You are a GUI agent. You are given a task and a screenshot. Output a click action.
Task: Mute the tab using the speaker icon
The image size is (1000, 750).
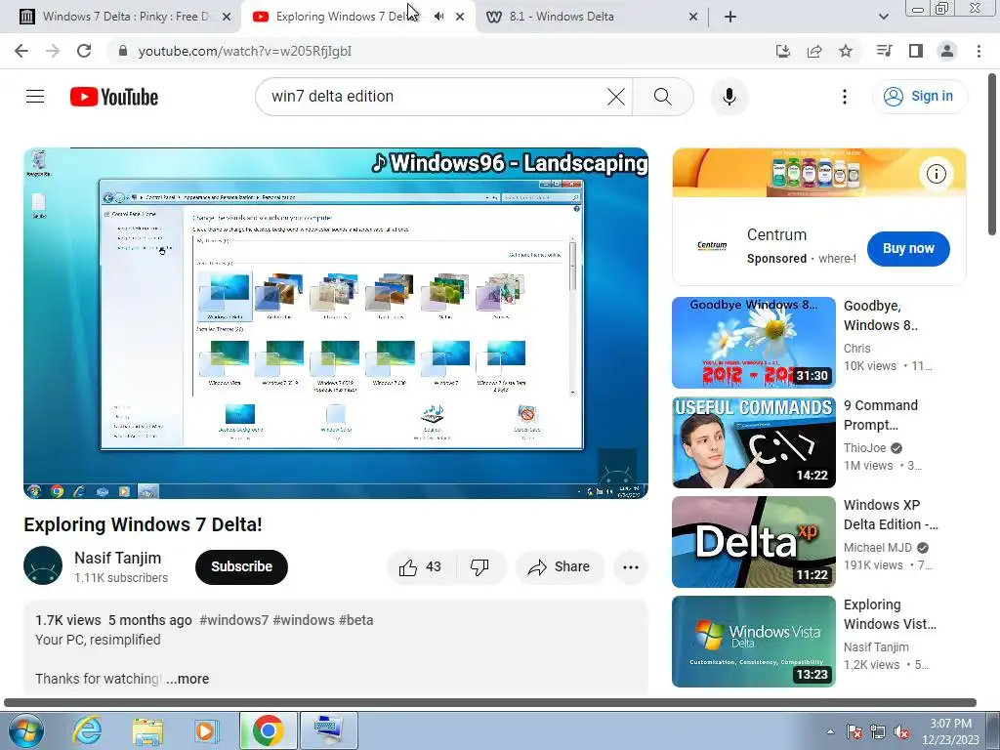(438, 17)
